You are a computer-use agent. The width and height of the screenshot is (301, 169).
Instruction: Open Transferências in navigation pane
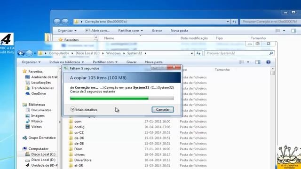(x=40, y=88)
